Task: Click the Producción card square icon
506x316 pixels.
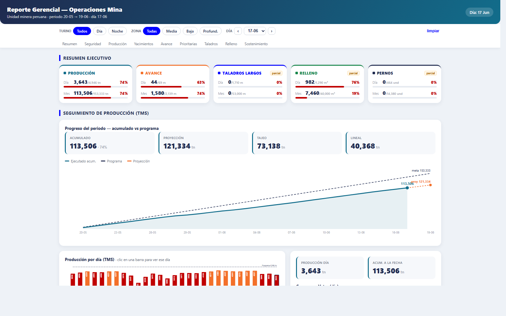Action: point(65,73)
